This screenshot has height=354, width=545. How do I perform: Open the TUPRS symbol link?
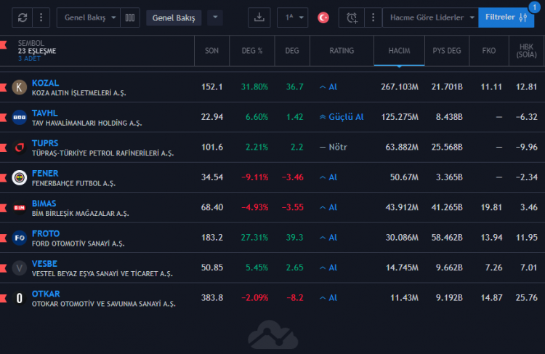pyautogui.click(x=45, y=143)
